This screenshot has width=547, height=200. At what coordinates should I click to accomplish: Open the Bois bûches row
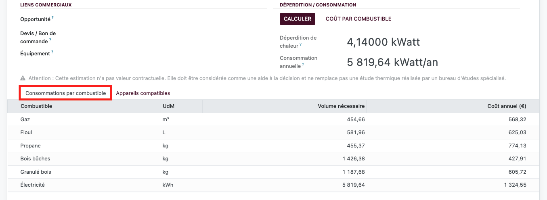pos(273,158)
